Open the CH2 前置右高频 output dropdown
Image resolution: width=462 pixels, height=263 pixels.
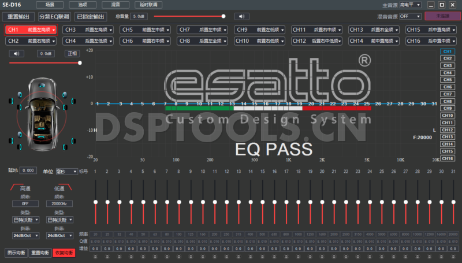click(x=31, y=40)
